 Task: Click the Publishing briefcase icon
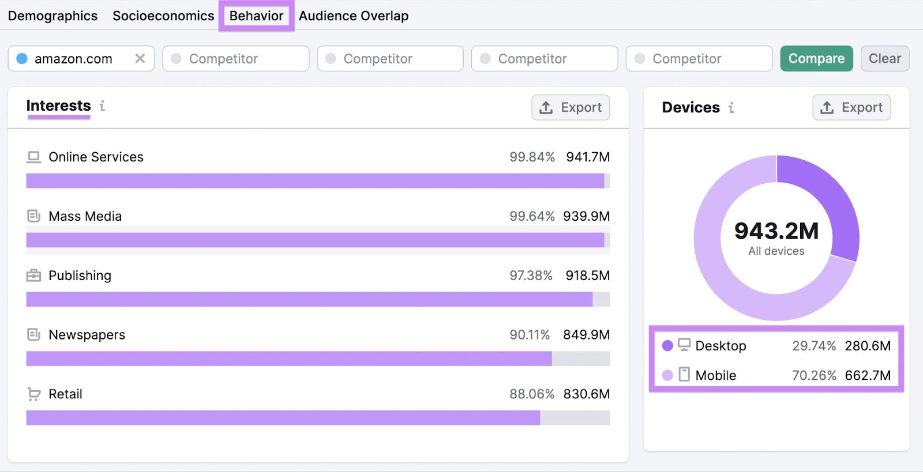34,275
